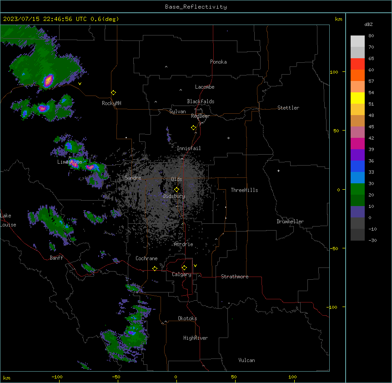Screen dimensions: 392x383
Task: Click the Strathmore label
Action: pyautogui.click(x=235, y=277)
